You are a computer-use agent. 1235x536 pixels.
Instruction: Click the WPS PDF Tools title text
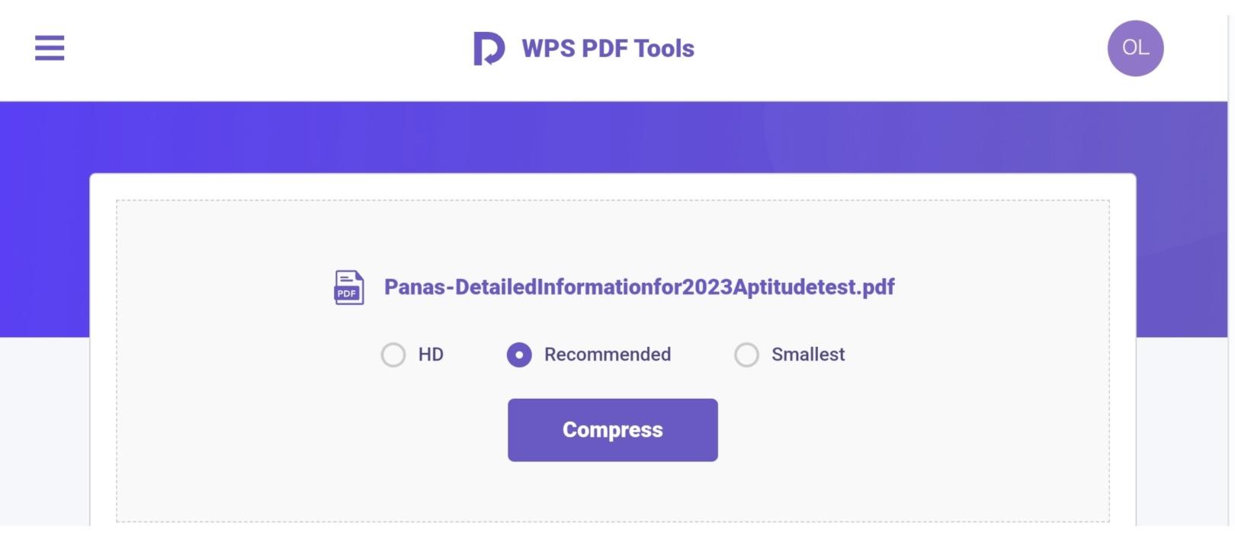pos(608,48)
